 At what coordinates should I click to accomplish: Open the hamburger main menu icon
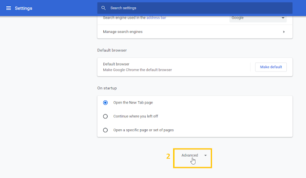9,8
